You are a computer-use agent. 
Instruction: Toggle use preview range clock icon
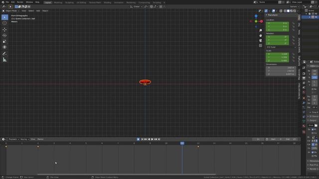pos(267,139)
